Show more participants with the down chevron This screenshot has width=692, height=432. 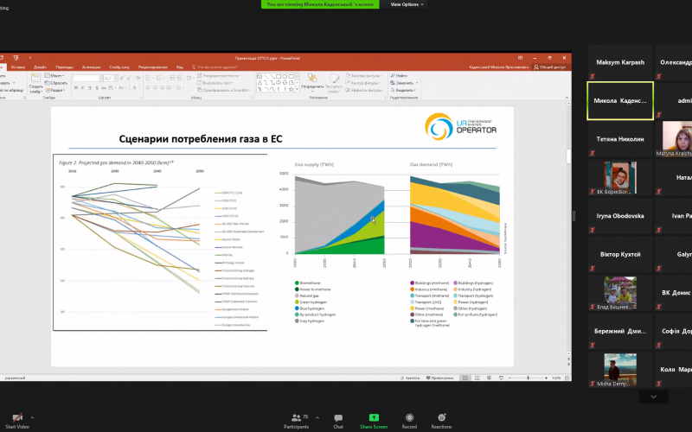click(653, 397)
